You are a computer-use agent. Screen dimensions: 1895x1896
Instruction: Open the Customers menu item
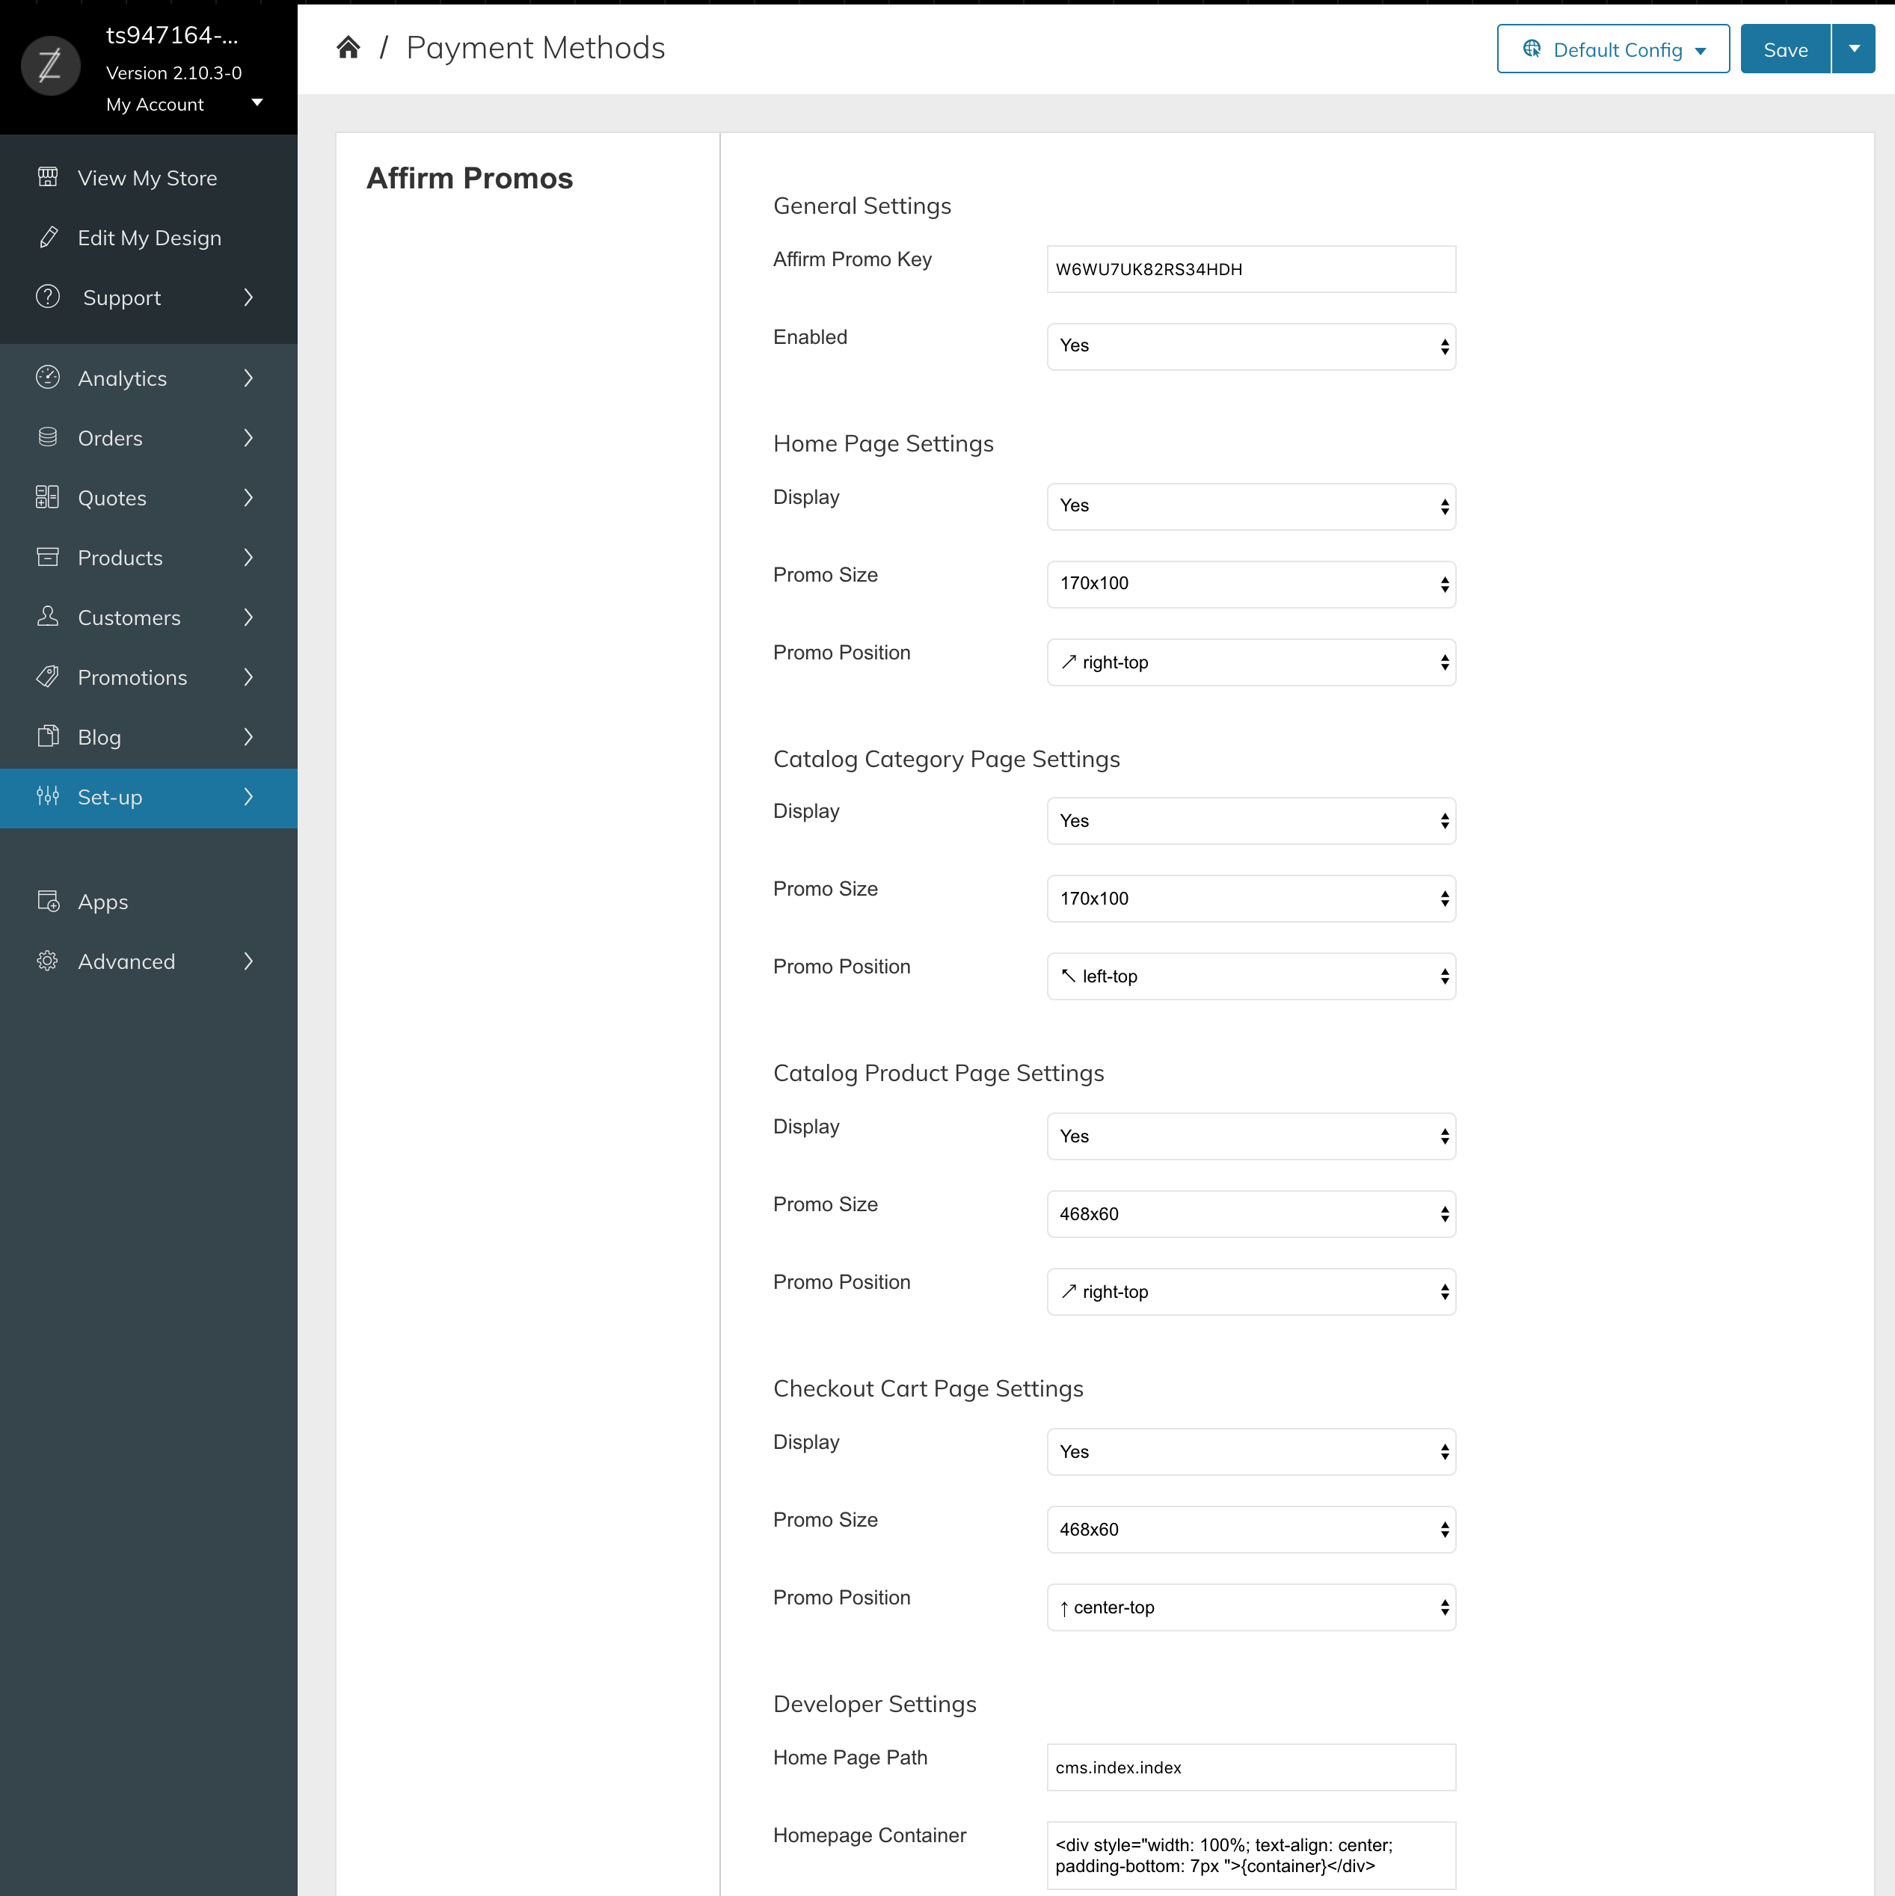[x=147, y=618]
